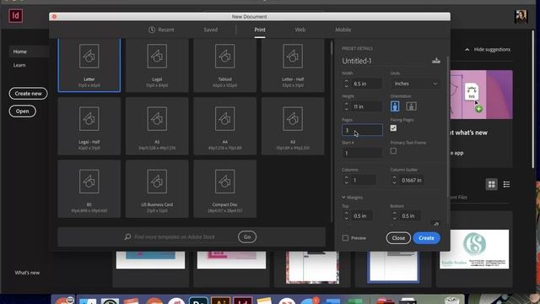This screenshot has width=540, height=304.
Task: Click the Open button
Action: 23,111
